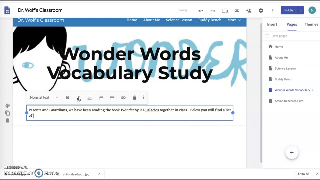This screenshot has width=320, height=180.
Task: Toggle bold formatting
Action: [x=67, y=97]
